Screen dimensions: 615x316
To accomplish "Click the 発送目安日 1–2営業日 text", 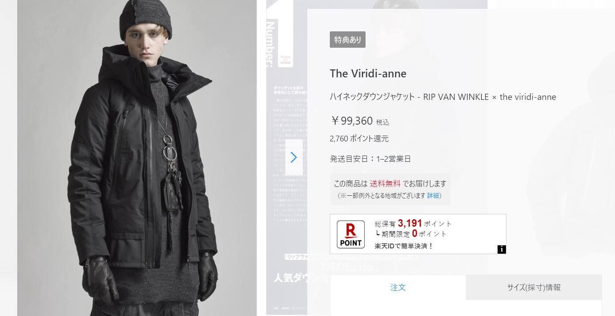I will pyautogui.click(x=370, y=159).
